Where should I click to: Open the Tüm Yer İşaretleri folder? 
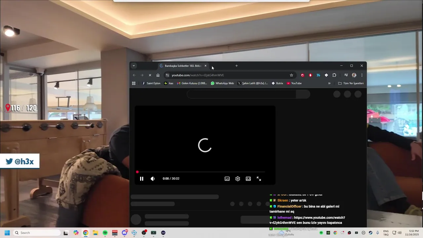point(351,83)
